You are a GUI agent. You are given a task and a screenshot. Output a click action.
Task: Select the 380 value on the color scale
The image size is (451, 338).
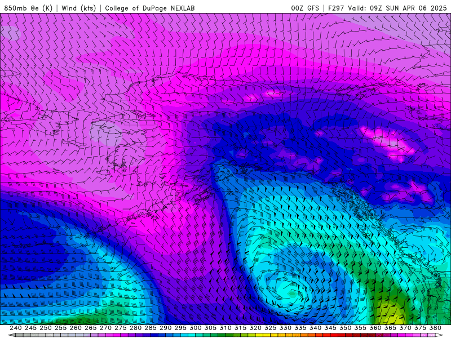(435, 328)
